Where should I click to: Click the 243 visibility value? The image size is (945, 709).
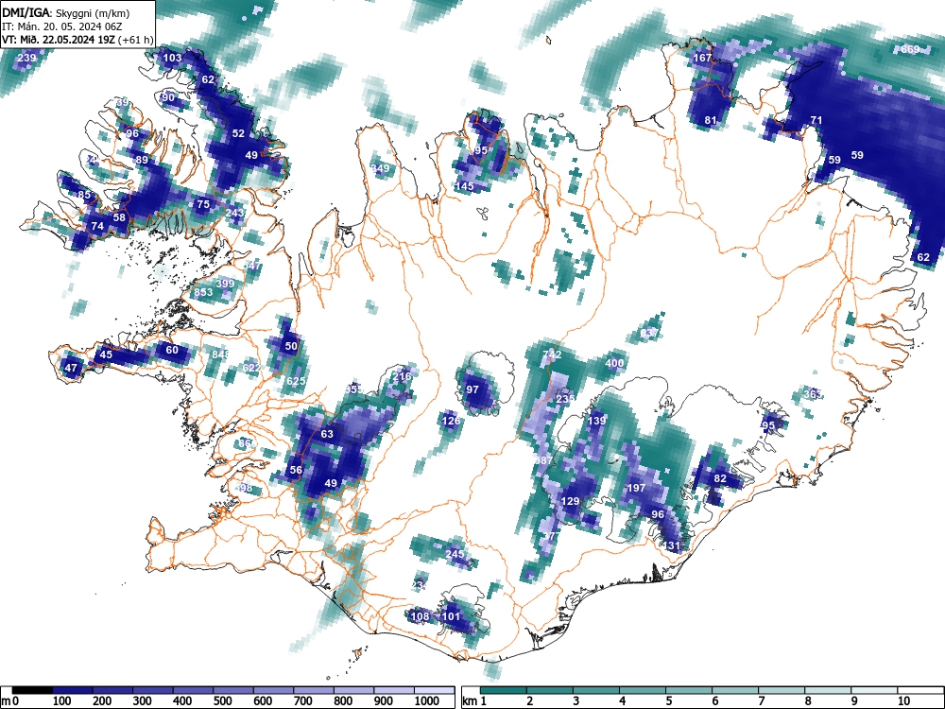pos(234,213)
